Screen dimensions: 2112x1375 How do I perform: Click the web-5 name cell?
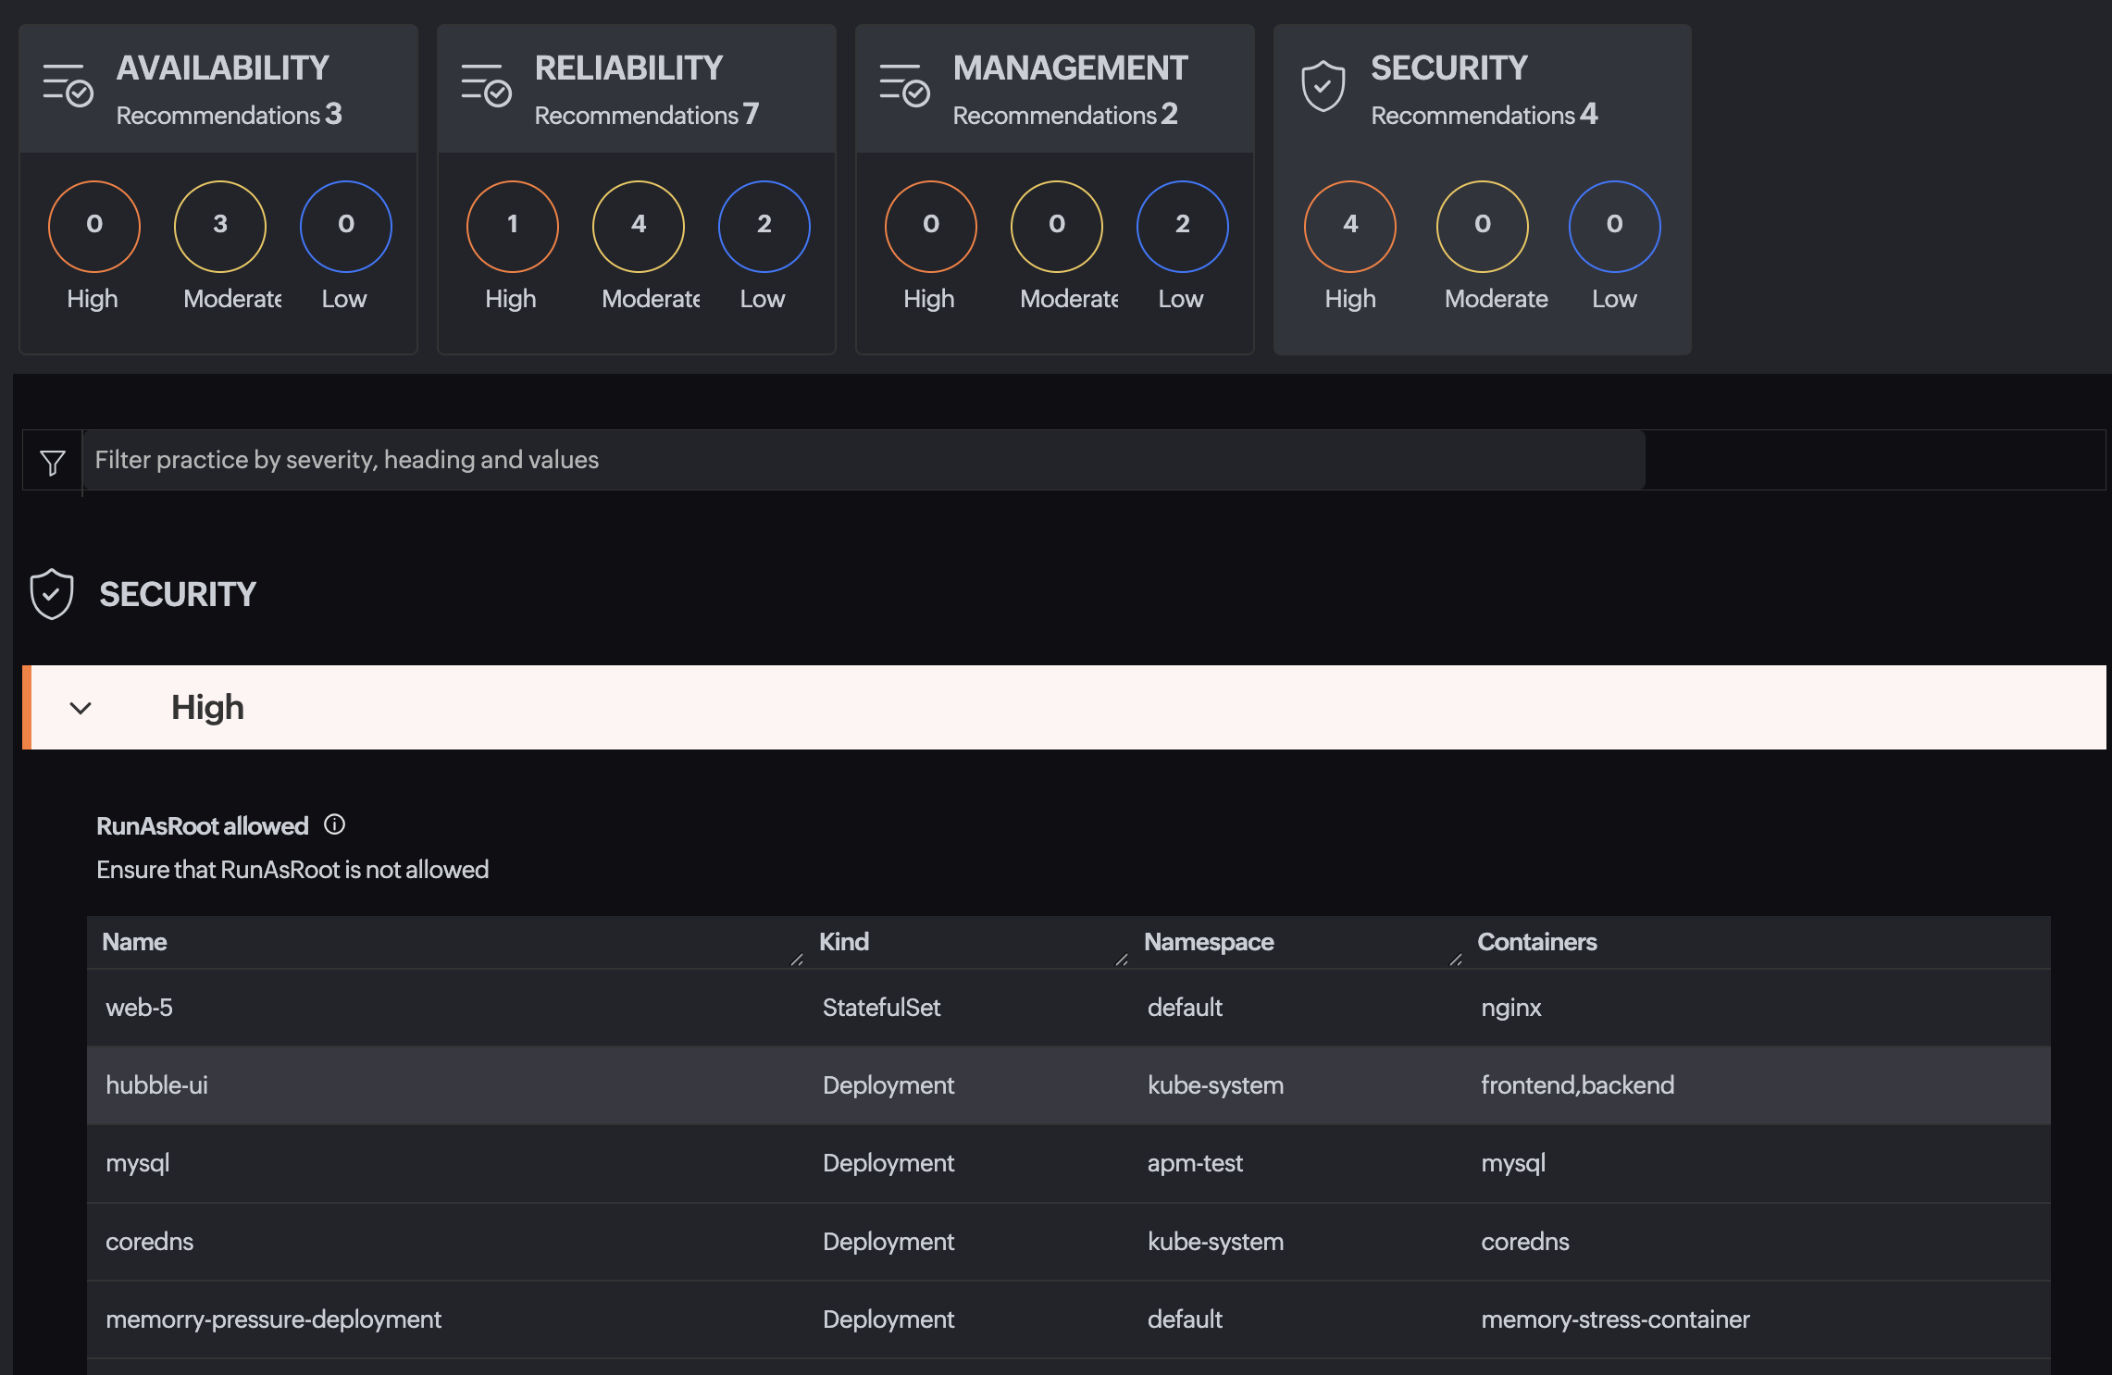click(139, 1008)
